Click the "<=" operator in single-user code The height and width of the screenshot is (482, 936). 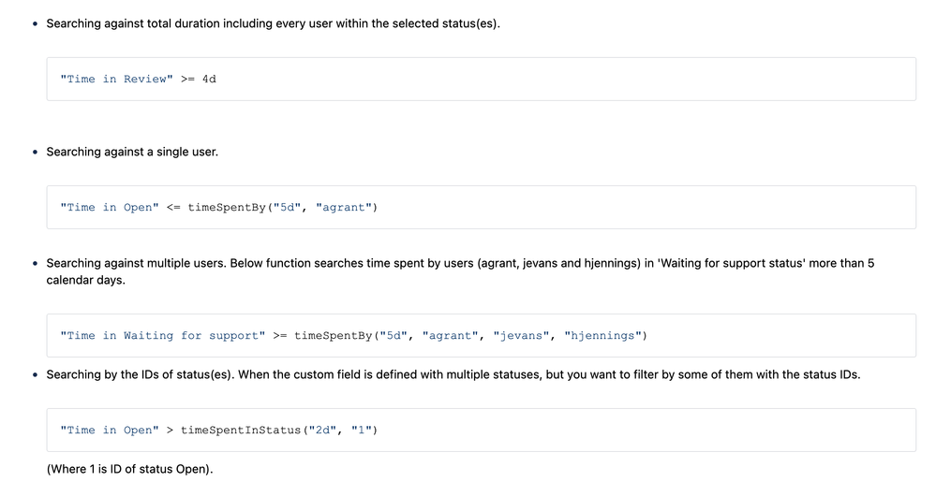tap(173, 207)
